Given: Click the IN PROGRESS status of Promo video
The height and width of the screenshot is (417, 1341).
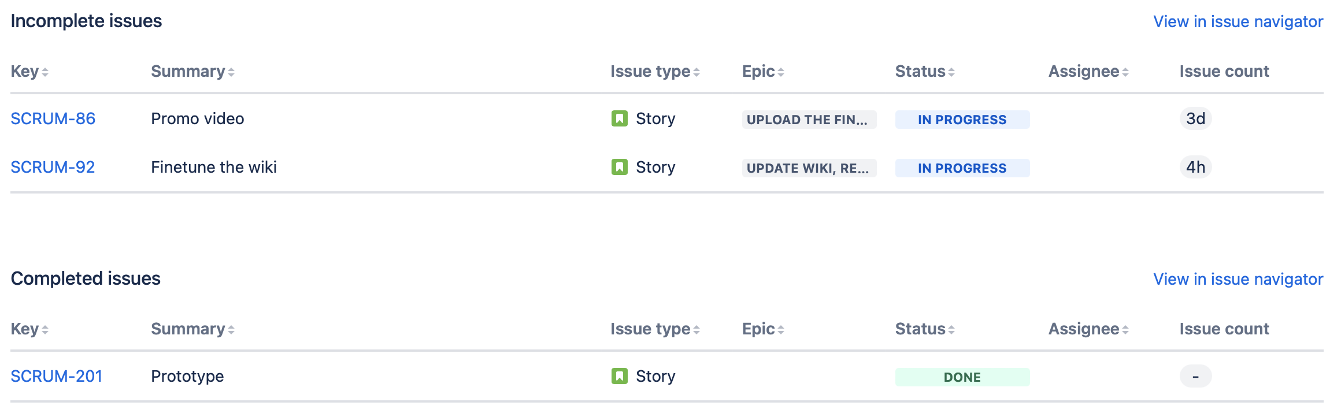Looking at the screenshot, I should coord(962,120).
